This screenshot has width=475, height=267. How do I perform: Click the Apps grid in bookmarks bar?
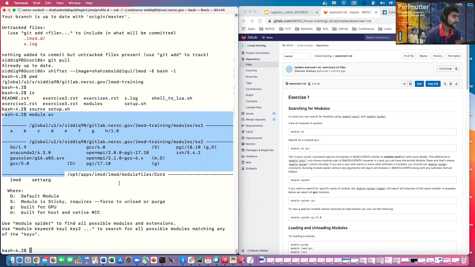pos(249,29)
